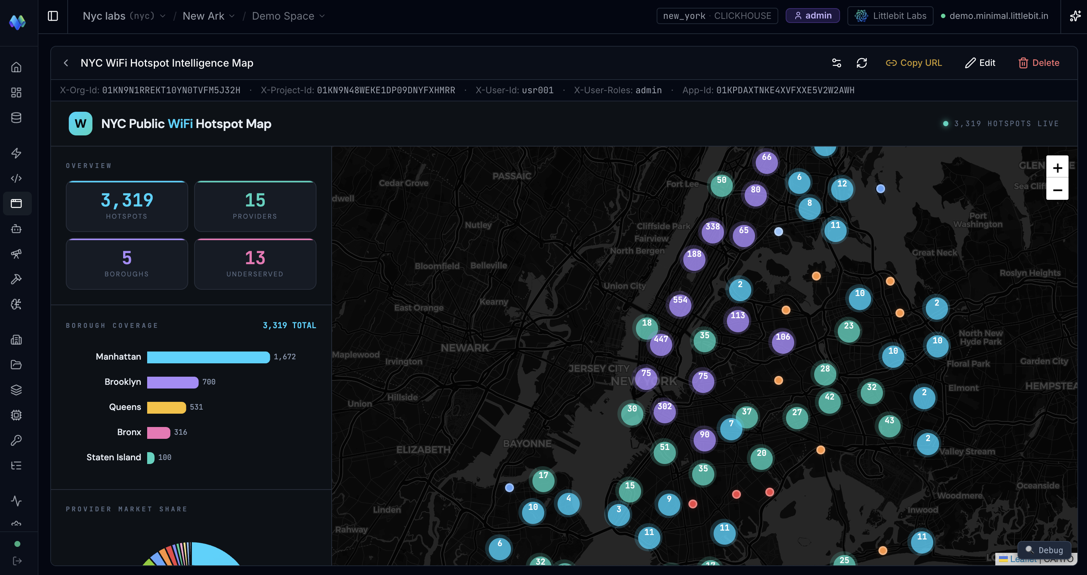Select the database icon in the sidebar

[x=17, y=118]
